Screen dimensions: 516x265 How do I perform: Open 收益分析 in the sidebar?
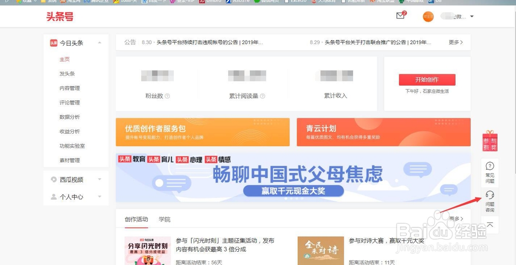tap(70, 132)
